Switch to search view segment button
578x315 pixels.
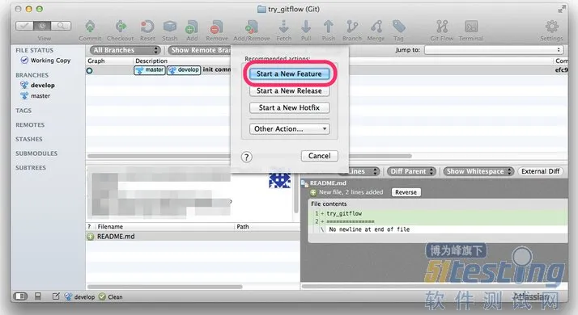pyautogui.click(x=61, y=26)
